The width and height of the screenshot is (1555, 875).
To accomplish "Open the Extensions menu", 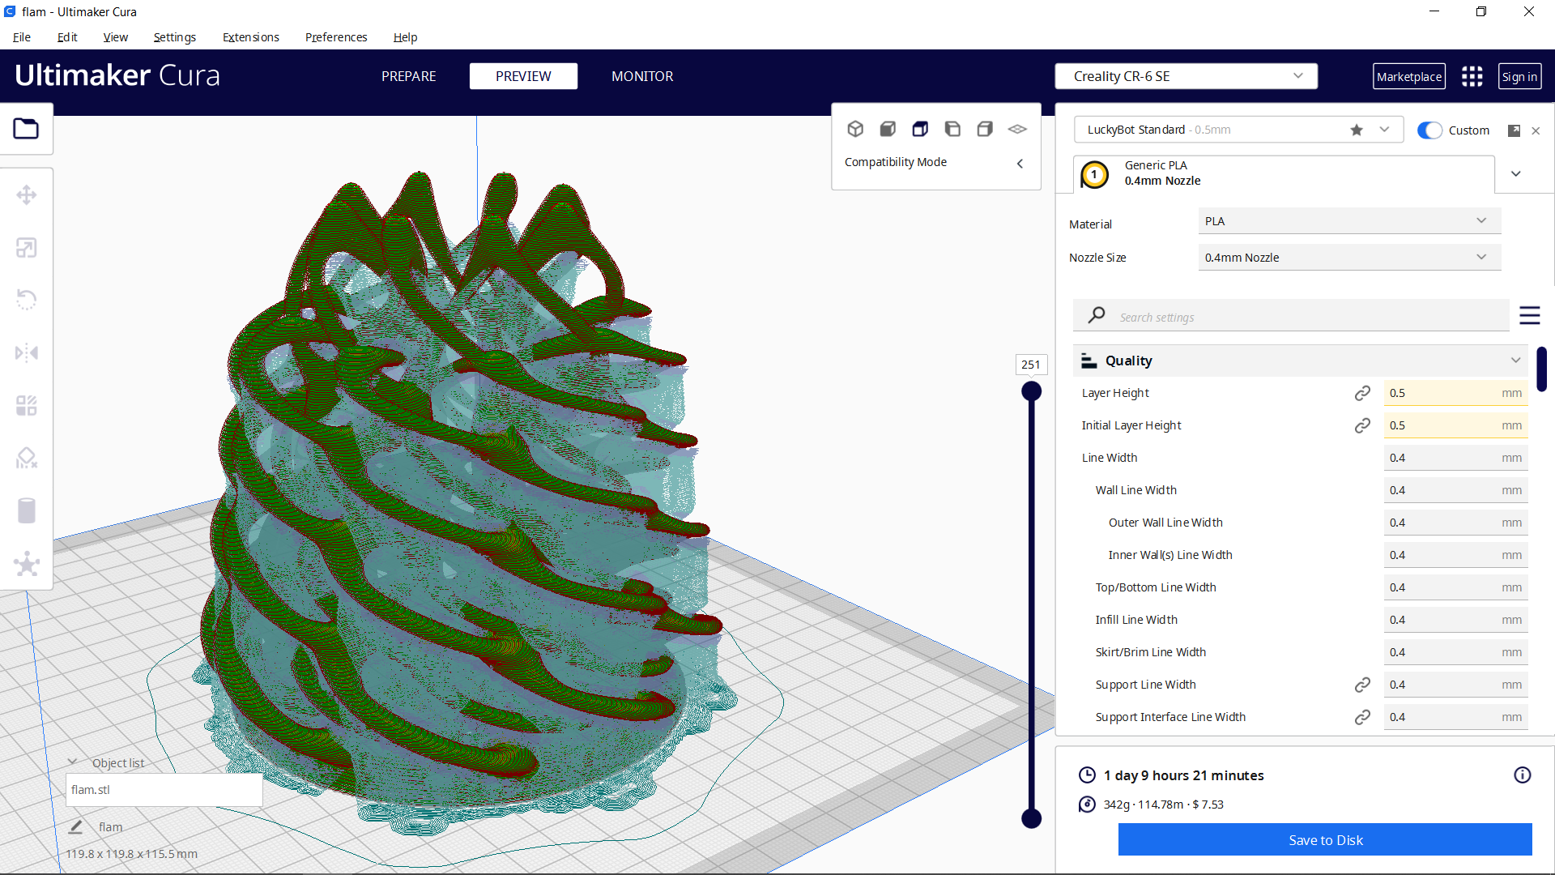I will pyautogui.click(x=250, y=37).
